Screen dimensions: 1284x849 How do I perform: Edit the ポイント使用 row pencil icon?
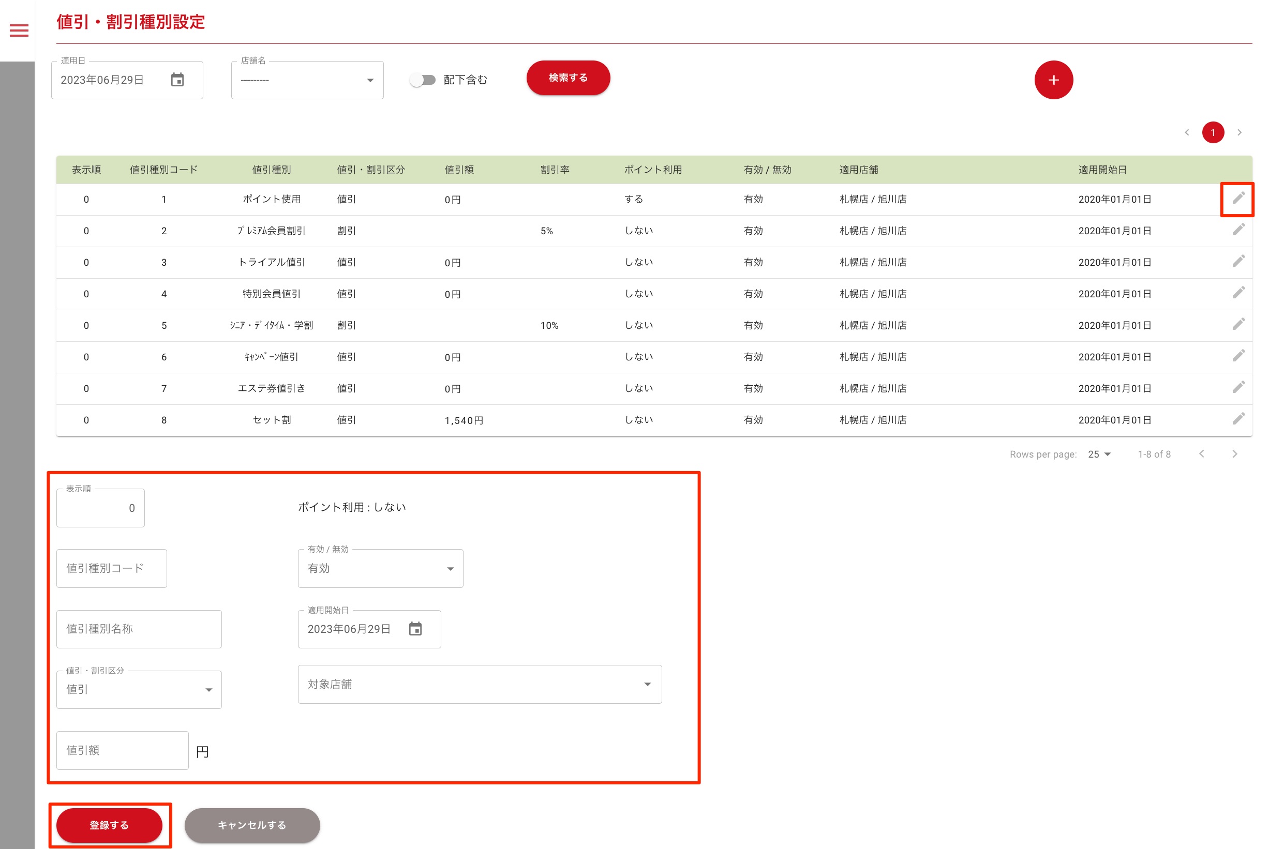pos(1238,198)
